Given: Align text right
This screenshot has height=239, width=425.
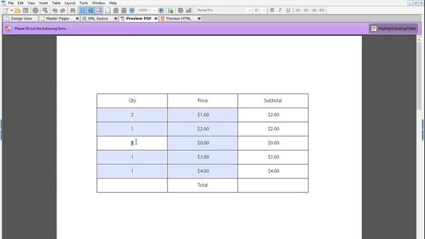Looking at the screenshot, I should (314, 11).
